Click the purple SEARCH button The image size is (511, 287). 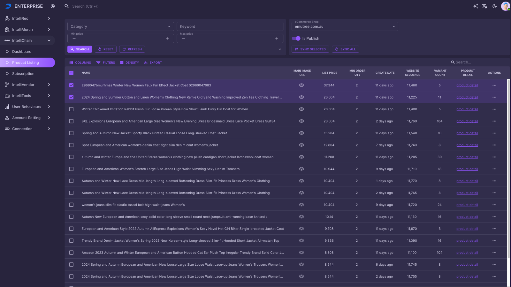coord(80,49)
